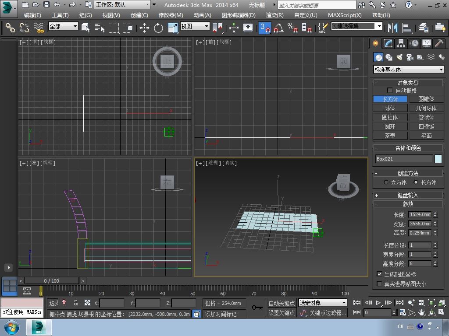Select the Link tool in main toolbar
The width and height of the screenshot is (449, 336).
pos(11,28)
